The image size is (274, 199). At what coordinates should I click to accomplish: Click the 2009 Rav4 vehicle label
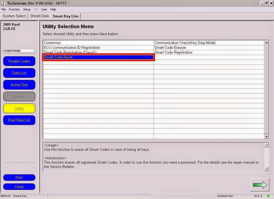pyautogui.click(x=11, y=24)
